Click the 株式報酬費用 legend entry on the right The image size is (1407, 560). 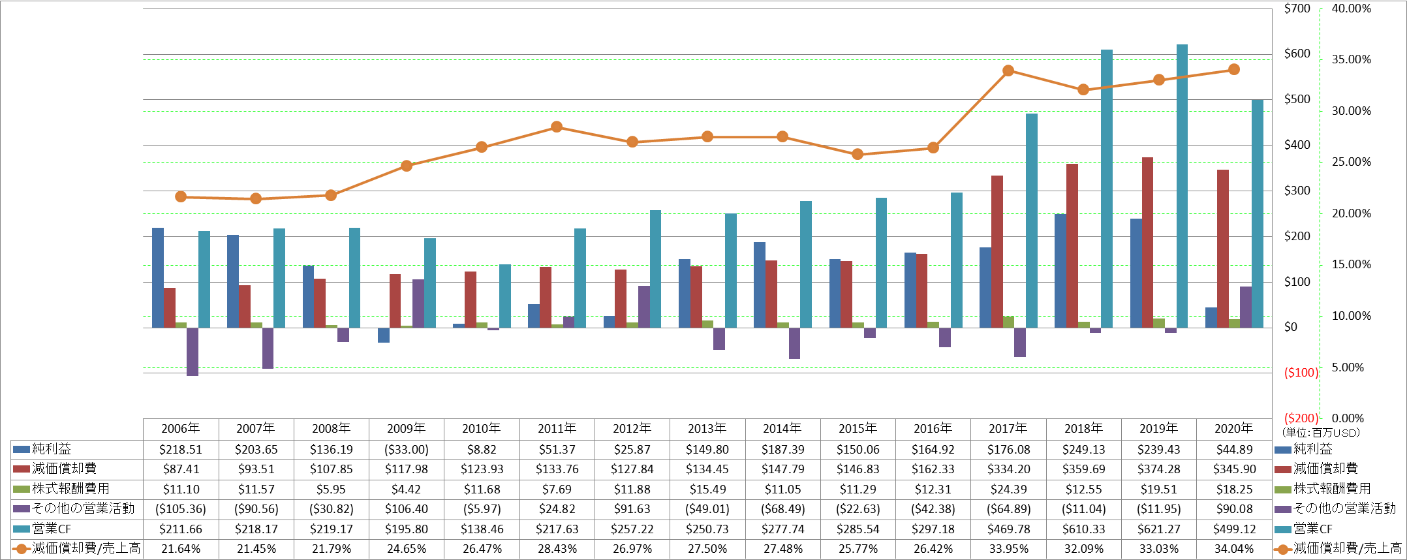click(x=1322, y=489)
